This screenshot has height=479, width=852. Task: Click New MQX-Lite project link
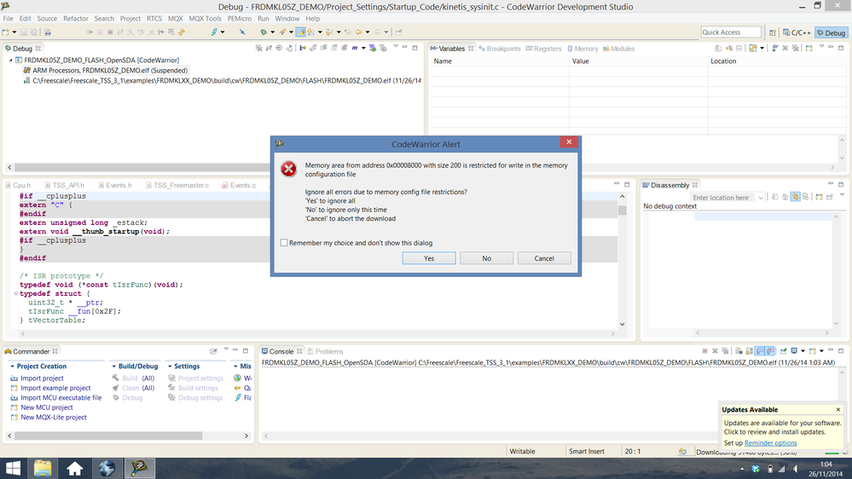(53, 417)
